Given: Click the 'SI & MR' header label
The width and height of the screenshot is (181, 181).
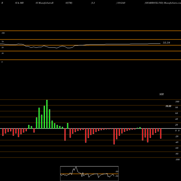Looking at the screenshot, I should [19, 3].
